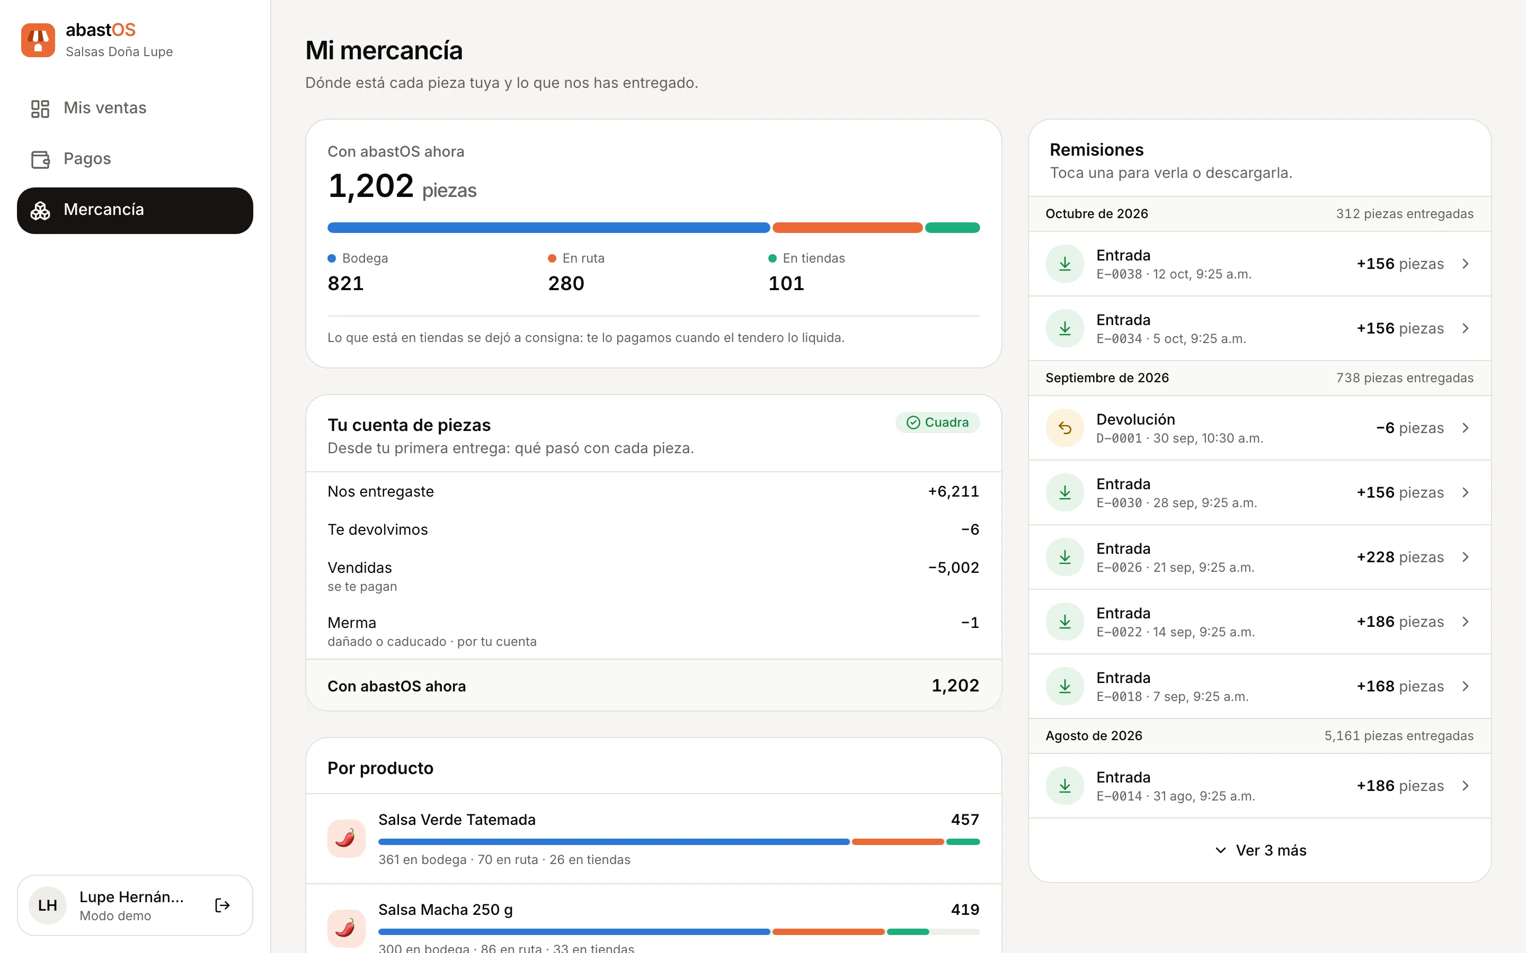
Task: Click download icon of remisión E-0022
Action: pos(1064,622)
